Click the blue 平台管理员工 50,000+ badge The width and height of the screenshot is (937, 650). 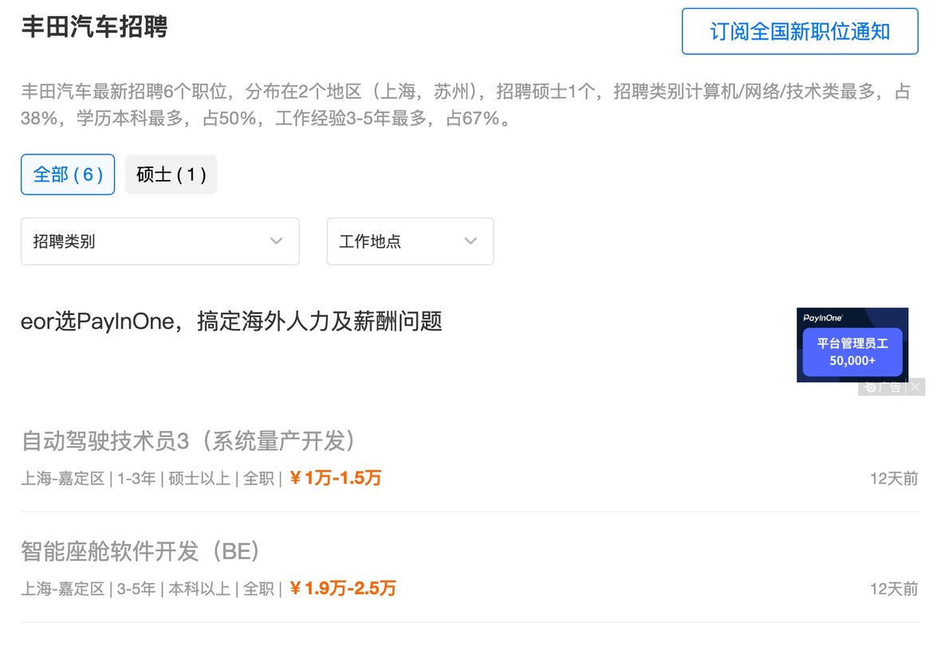852,351
